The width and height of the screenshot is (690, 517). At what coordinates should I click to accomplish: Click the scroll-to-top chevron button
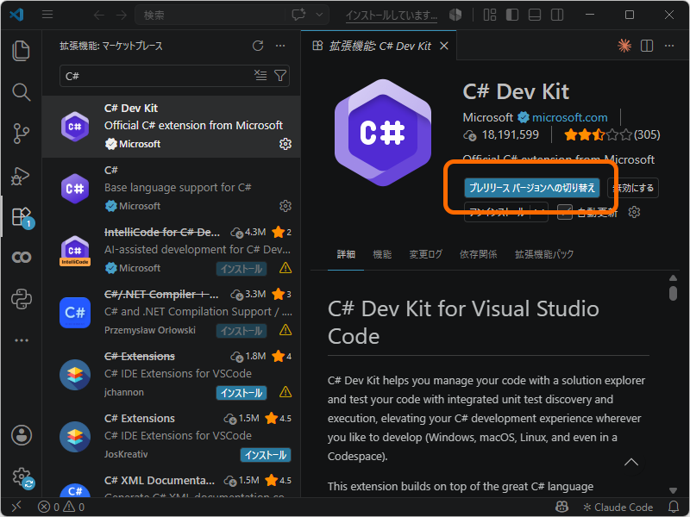point(631,462)
